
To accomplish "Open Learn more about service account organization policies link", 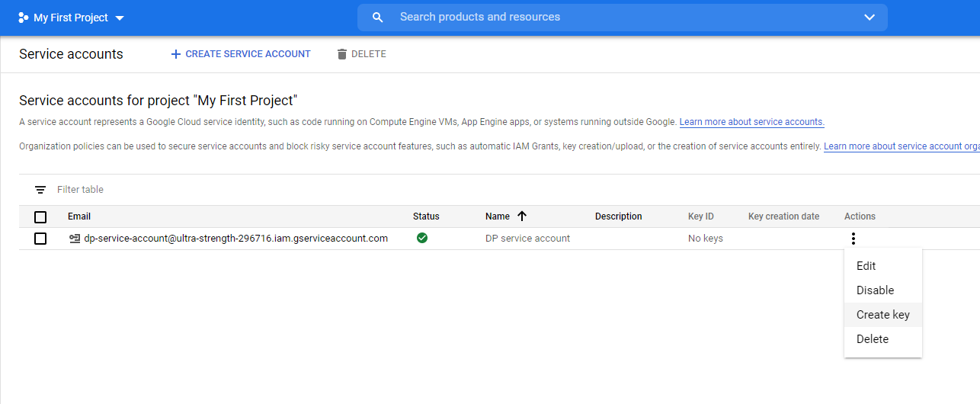I will (902, 146).
